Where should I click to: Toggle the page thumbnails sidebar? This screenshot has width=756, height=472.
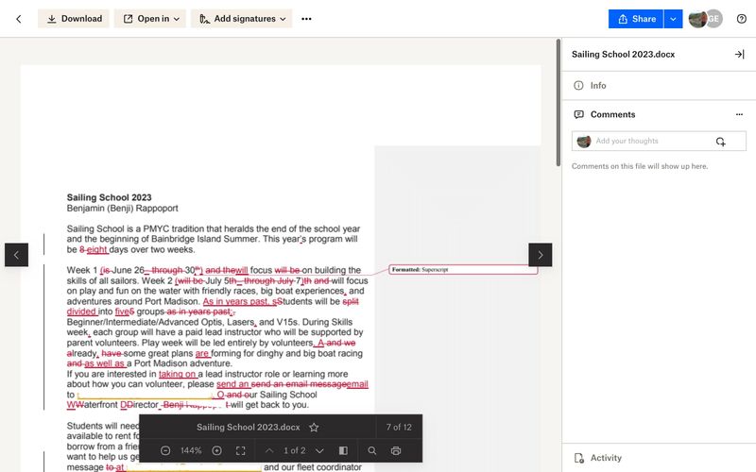[x=343, y=451]
